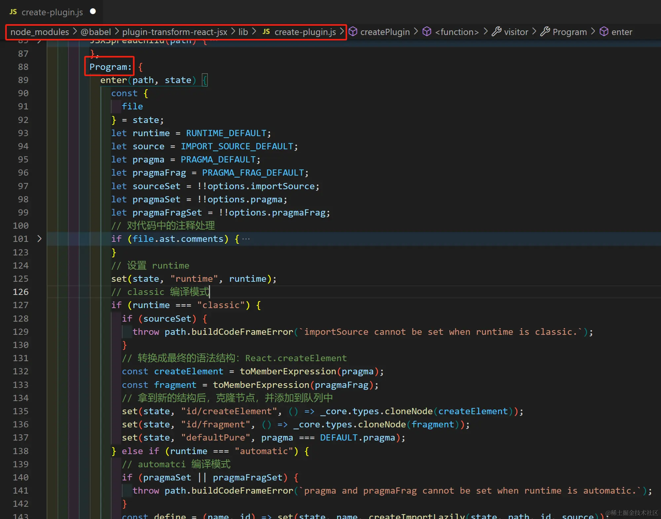This screenshot has height=519, width=661.
Task: Click the Program wrench icon in the breadcrumb
Action: pos(545,32)
